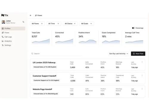Image resolution: width=149 pixels, height=111 pixels.
Task: Open Call Logs in the sidebar
Action: pos(13,37)
